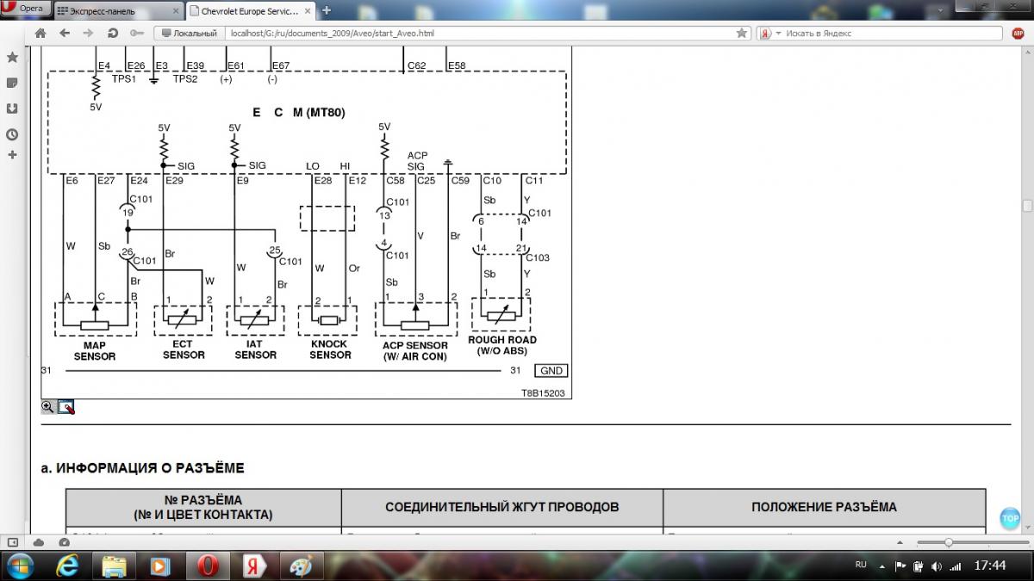Reload the current page
The height and width of the screenshot is (581, 1034).
point(112,33)
